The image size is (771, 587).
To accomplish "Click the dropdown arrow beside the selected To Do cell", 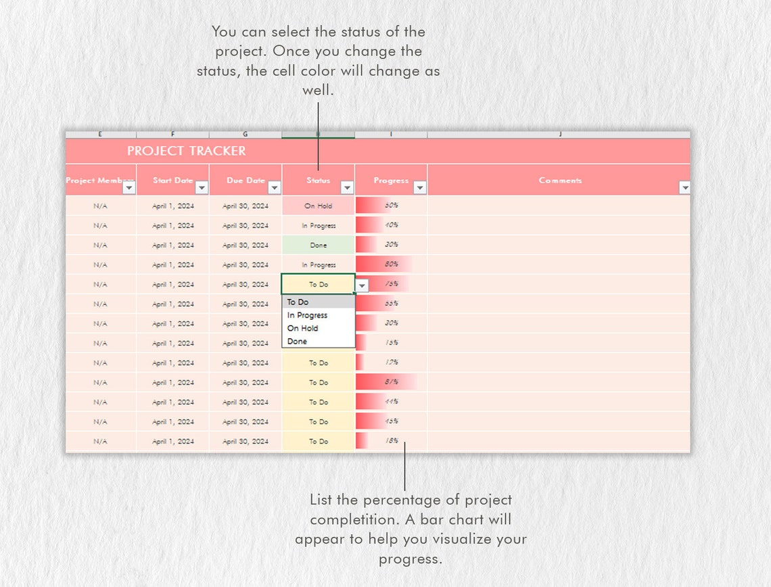I will 362,285.
